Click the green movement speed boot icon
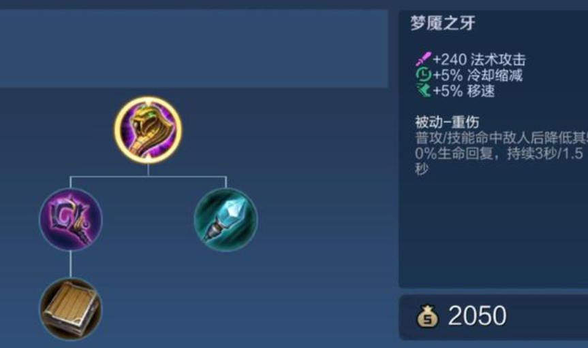The width and height of the screenshot is (588, 348). point(423,90)
